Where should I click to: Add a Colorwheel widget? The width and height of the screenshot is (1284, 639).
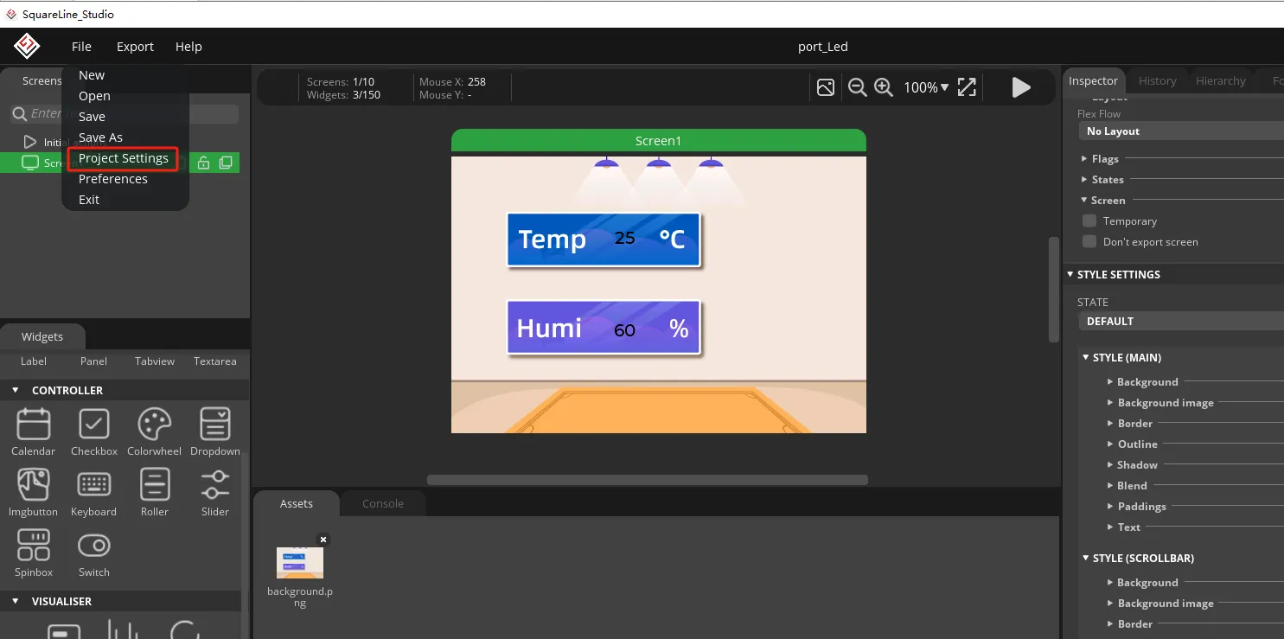155,431
